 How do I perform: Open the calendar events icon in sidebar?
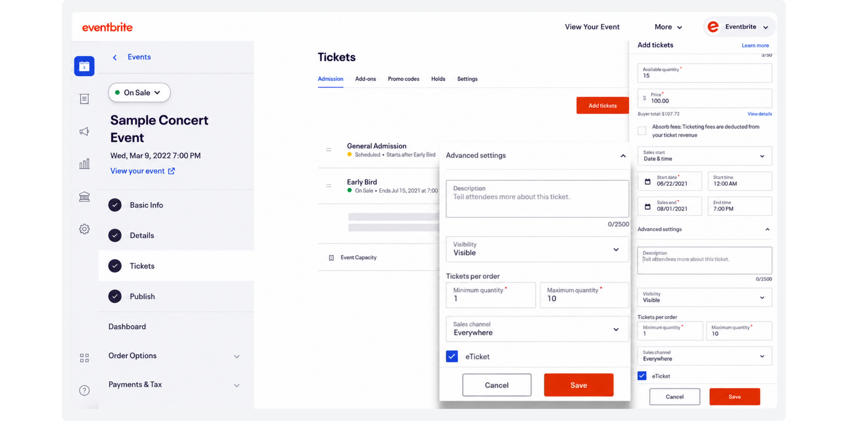point(84,66)
